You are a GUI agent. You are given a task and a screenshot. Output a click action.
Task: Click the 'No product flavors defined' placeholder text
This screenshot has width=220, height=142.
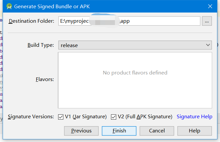click(x=135, y=73)
